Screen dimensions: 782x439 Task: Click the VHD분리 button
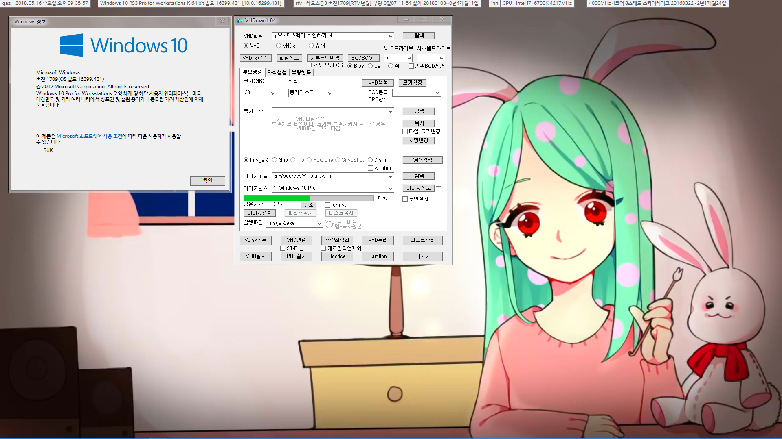pyautogui.click(x=378, y=240)
